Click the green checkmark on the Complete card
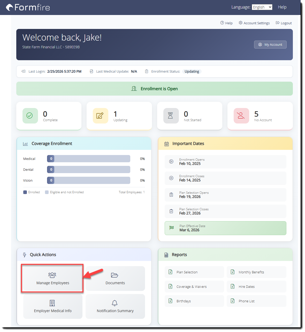The image size is (305, 332). point(30,116)
